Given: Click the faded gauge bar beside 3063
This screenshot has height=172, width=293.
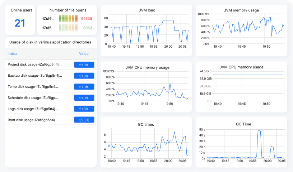Looking at the screenshot, I should pos(68,28).
